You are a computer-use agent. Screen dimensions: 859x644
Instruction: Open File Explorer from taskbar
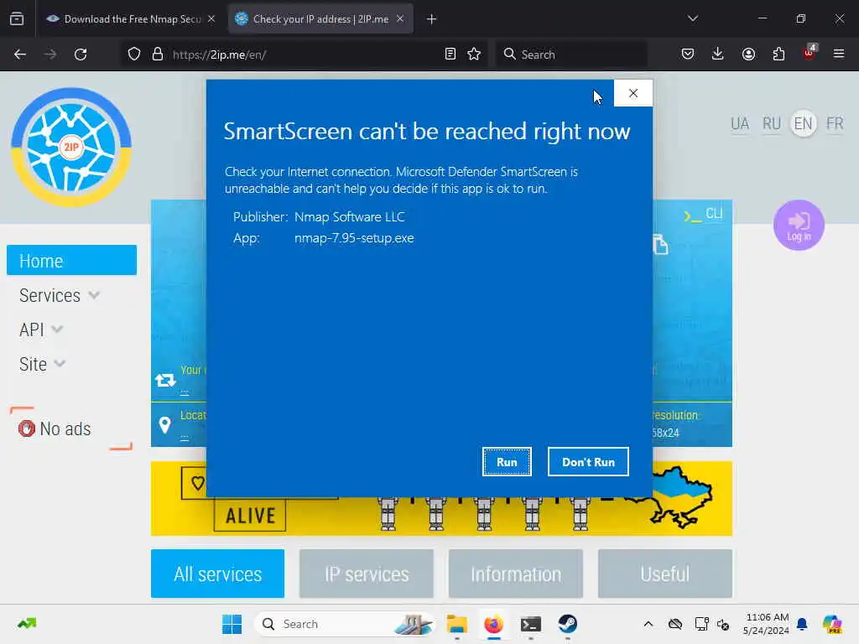(456, 624)
